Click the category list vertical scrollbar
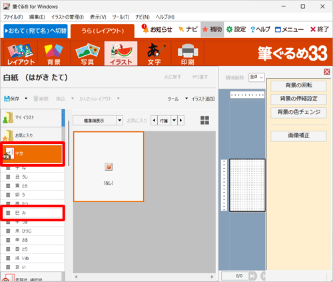Viewport: 333px width, 282px height. click(69, 143)
